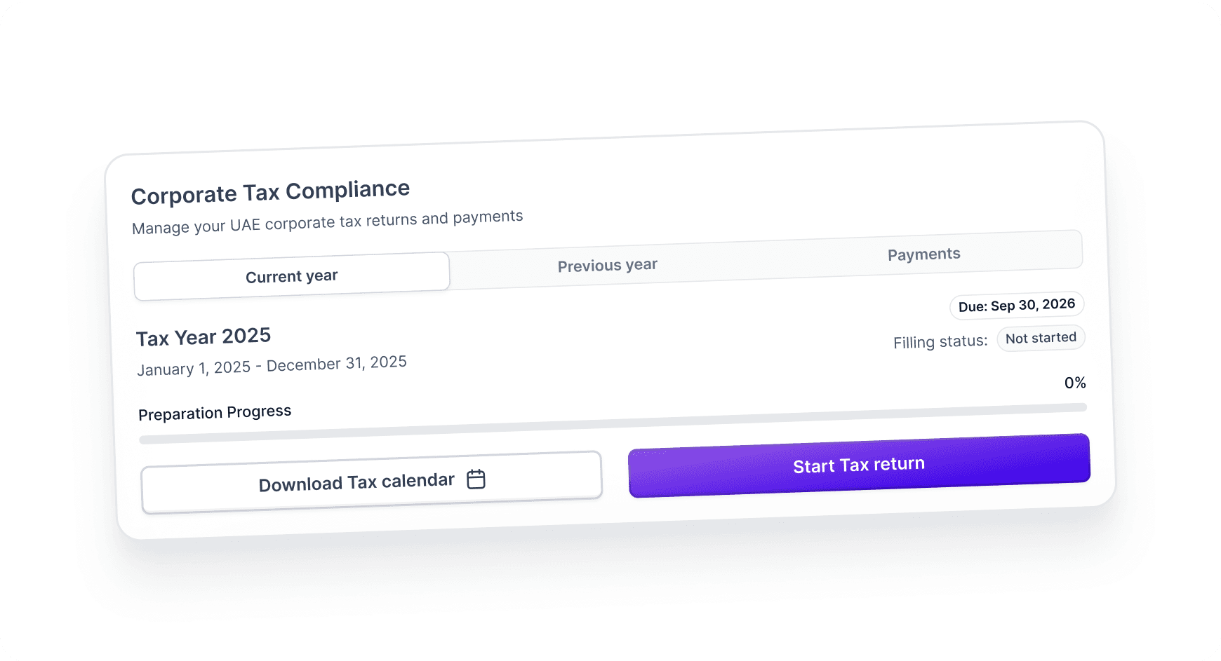
Task: Click the Tax Year 2025 heading
Action: coord(203,337)
